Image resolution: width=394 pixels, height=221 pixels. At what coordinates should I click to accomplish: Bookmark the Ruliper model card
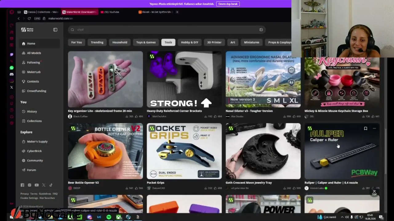(366, 129)
